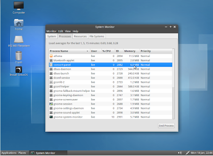Click the gnome-settings-daemon process icon

[x=51, y=108]
